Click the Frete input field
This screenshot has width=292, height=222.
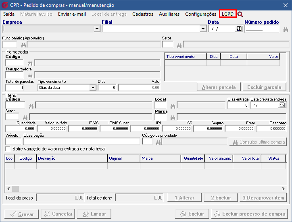[240, 128]
